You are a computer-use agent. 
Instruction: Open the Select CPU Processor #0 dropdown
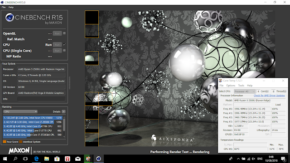click(x=244, y=91)
